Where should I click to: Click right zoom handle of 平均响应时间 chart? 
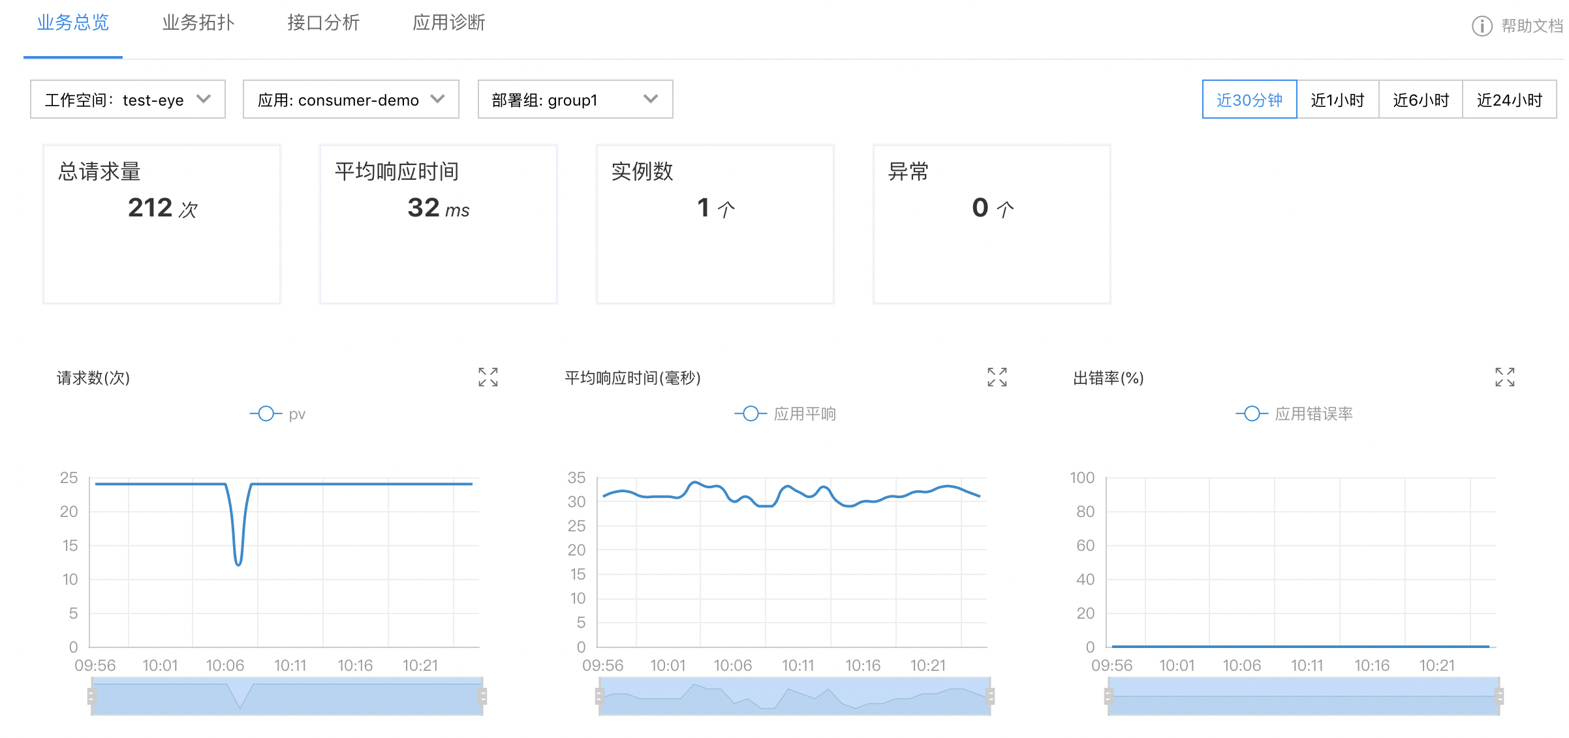(x=990, y=696)
